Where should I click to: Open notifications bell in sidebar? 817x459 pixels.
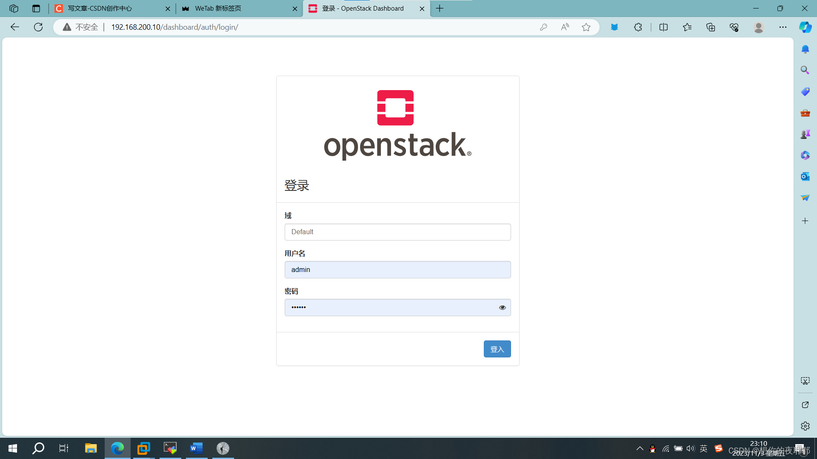point(805,49)
